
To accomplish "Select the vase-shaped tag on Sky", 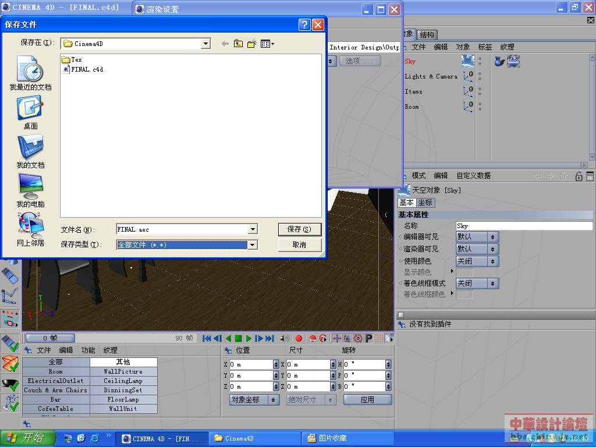I will 499,61.
